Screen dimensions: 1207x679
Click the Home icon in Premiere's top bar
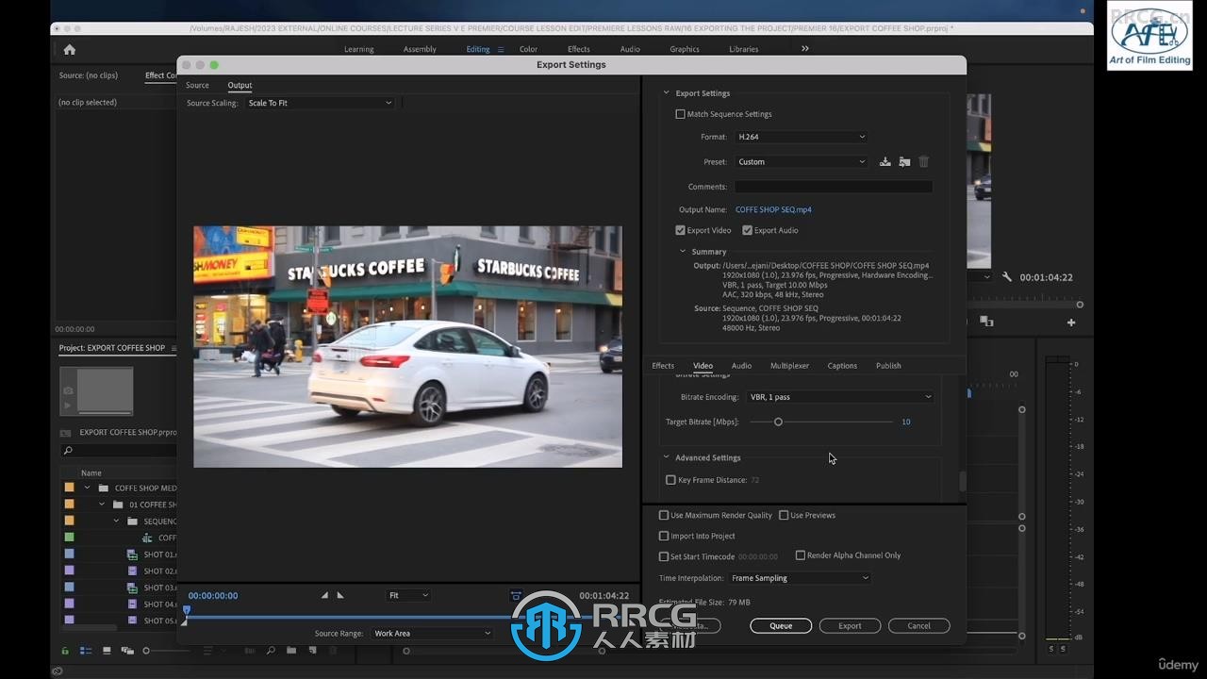pos(69,49)
